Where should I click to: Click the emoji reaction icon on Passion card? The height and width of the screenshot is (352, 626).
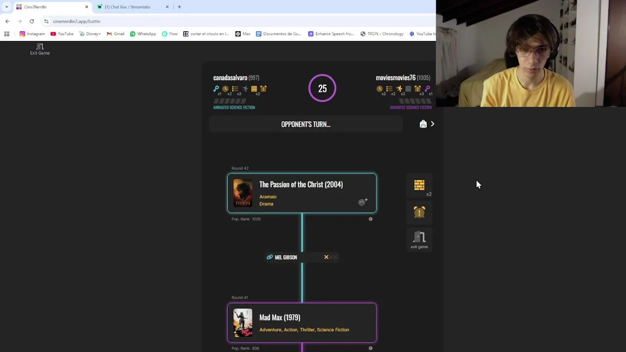click(363, 202)
